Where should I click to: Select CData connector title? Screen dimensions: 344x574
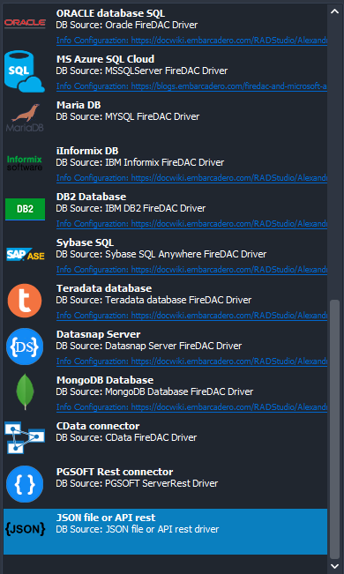98,426
